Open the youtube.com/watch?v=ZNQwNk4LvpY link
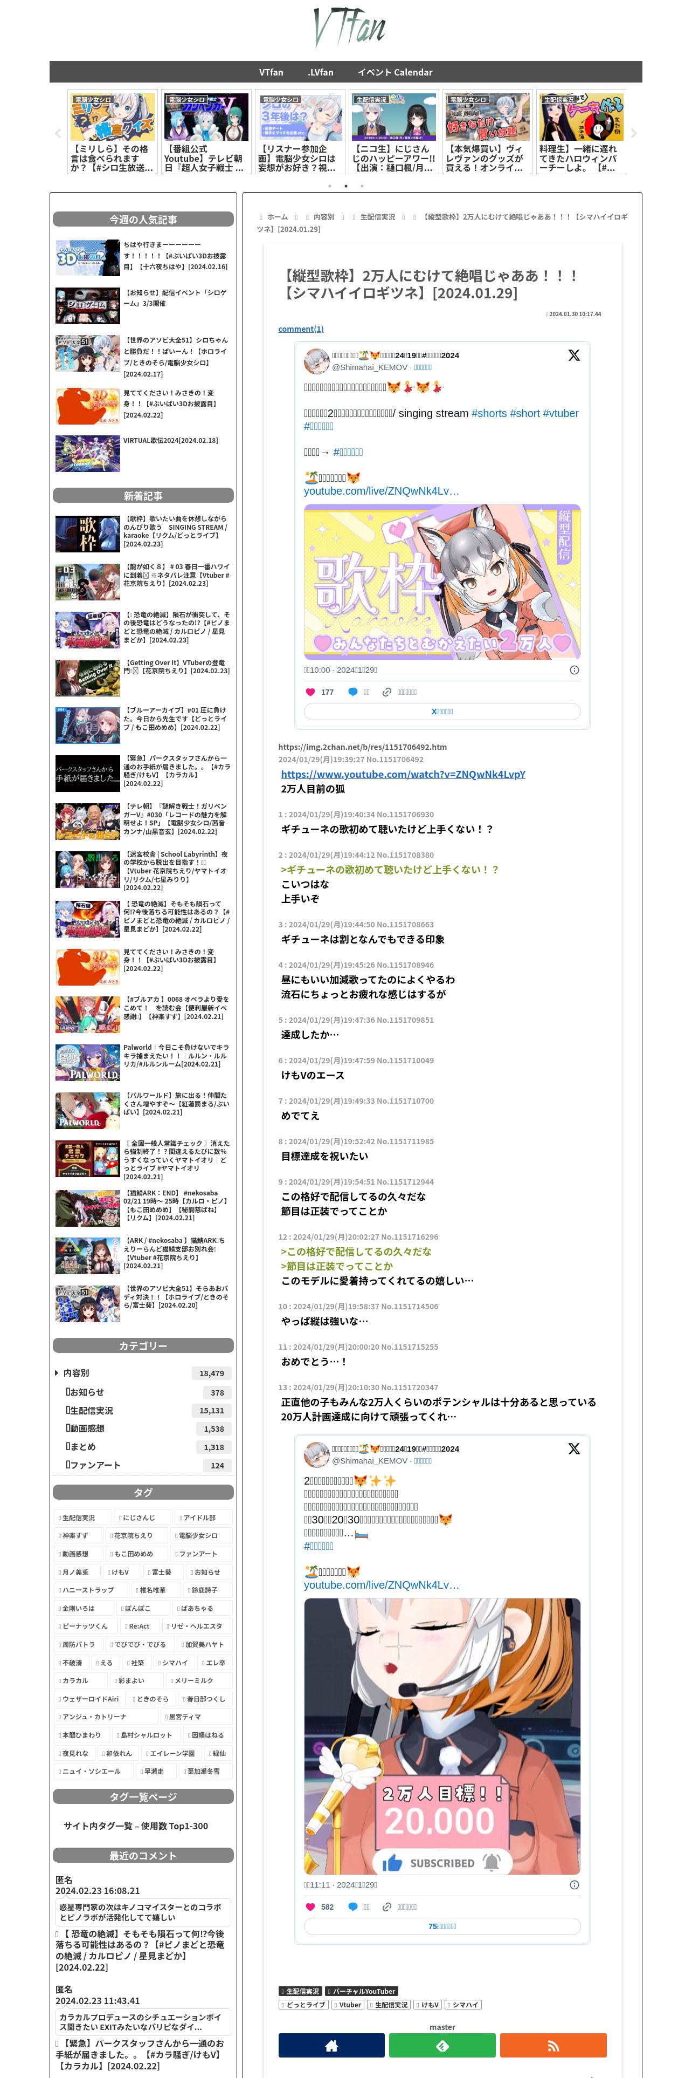 (x=403, y=774)
